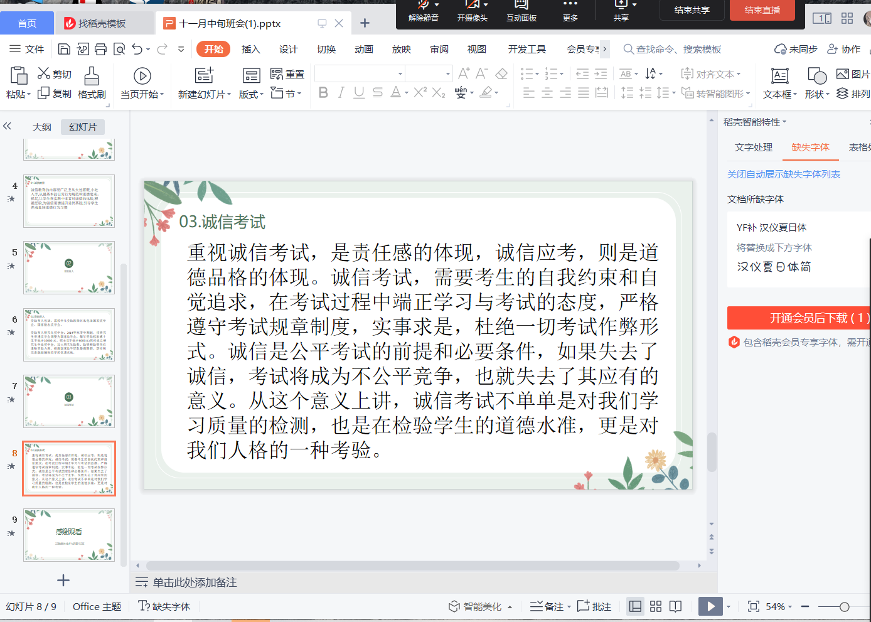Click the Print Preview icon
Viewport: 871px width, 622px height.
pyautogui.click(x=119, y=49)
